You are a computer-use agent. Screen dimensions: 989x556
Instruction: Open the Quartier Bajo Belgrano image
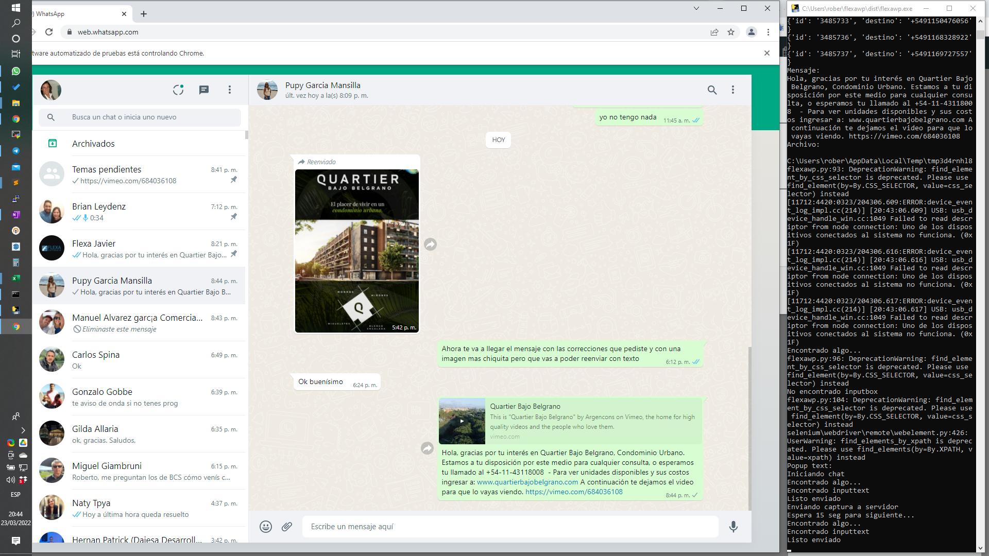[357, 251]
